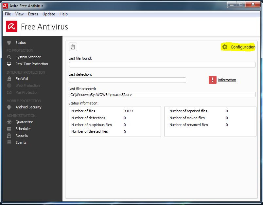The width and height of the screenshot is (263, 205).
Task: Click the Avira logo
Action: pyautogui.click(x=11, y=26)
